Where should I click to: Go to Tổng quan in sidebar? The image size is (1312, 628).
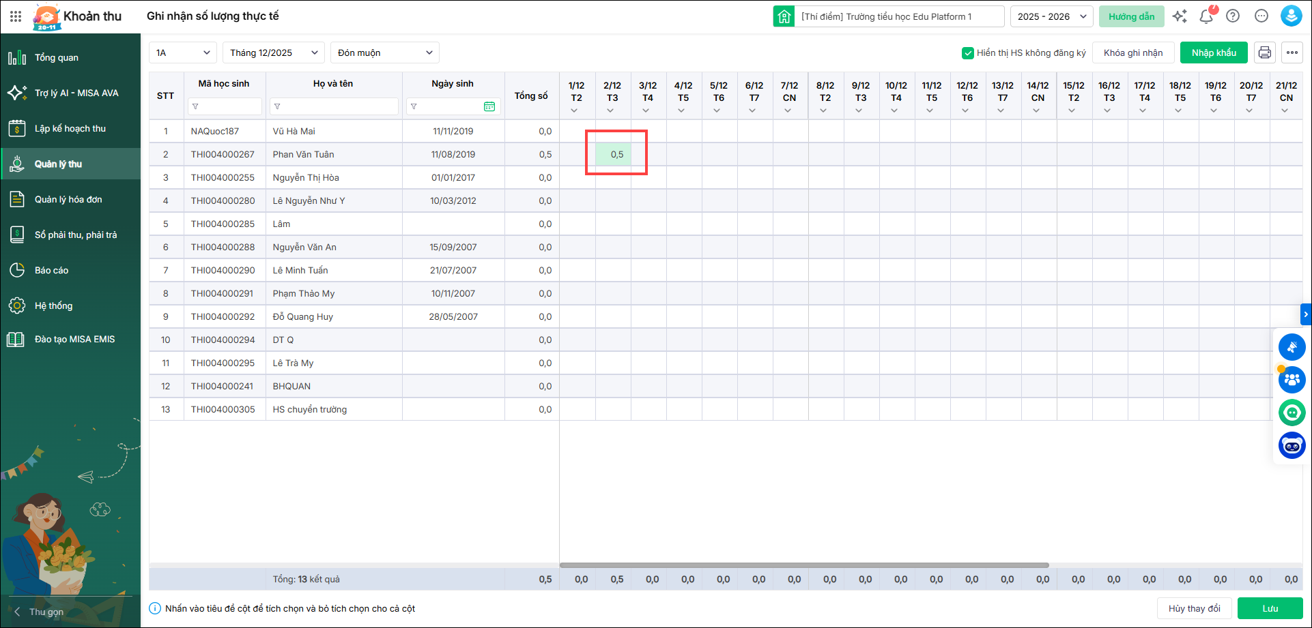click(x=70, y=57)
